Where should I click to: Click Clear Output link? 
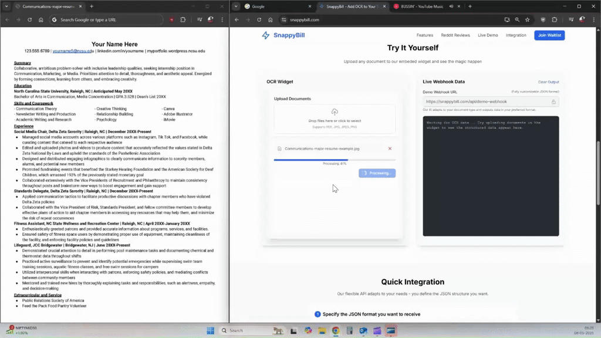(x=548, y=82)
